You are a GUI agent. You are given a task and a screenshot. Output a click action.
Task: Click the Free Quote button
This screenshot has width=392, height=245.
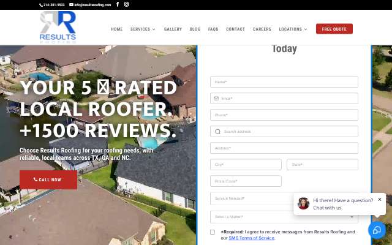coord(334,29)
